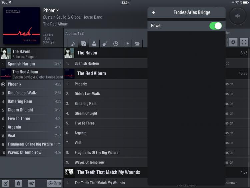Open The Red Album in library list
This screenshot has height=188, width=250.
tap(106, 73)
